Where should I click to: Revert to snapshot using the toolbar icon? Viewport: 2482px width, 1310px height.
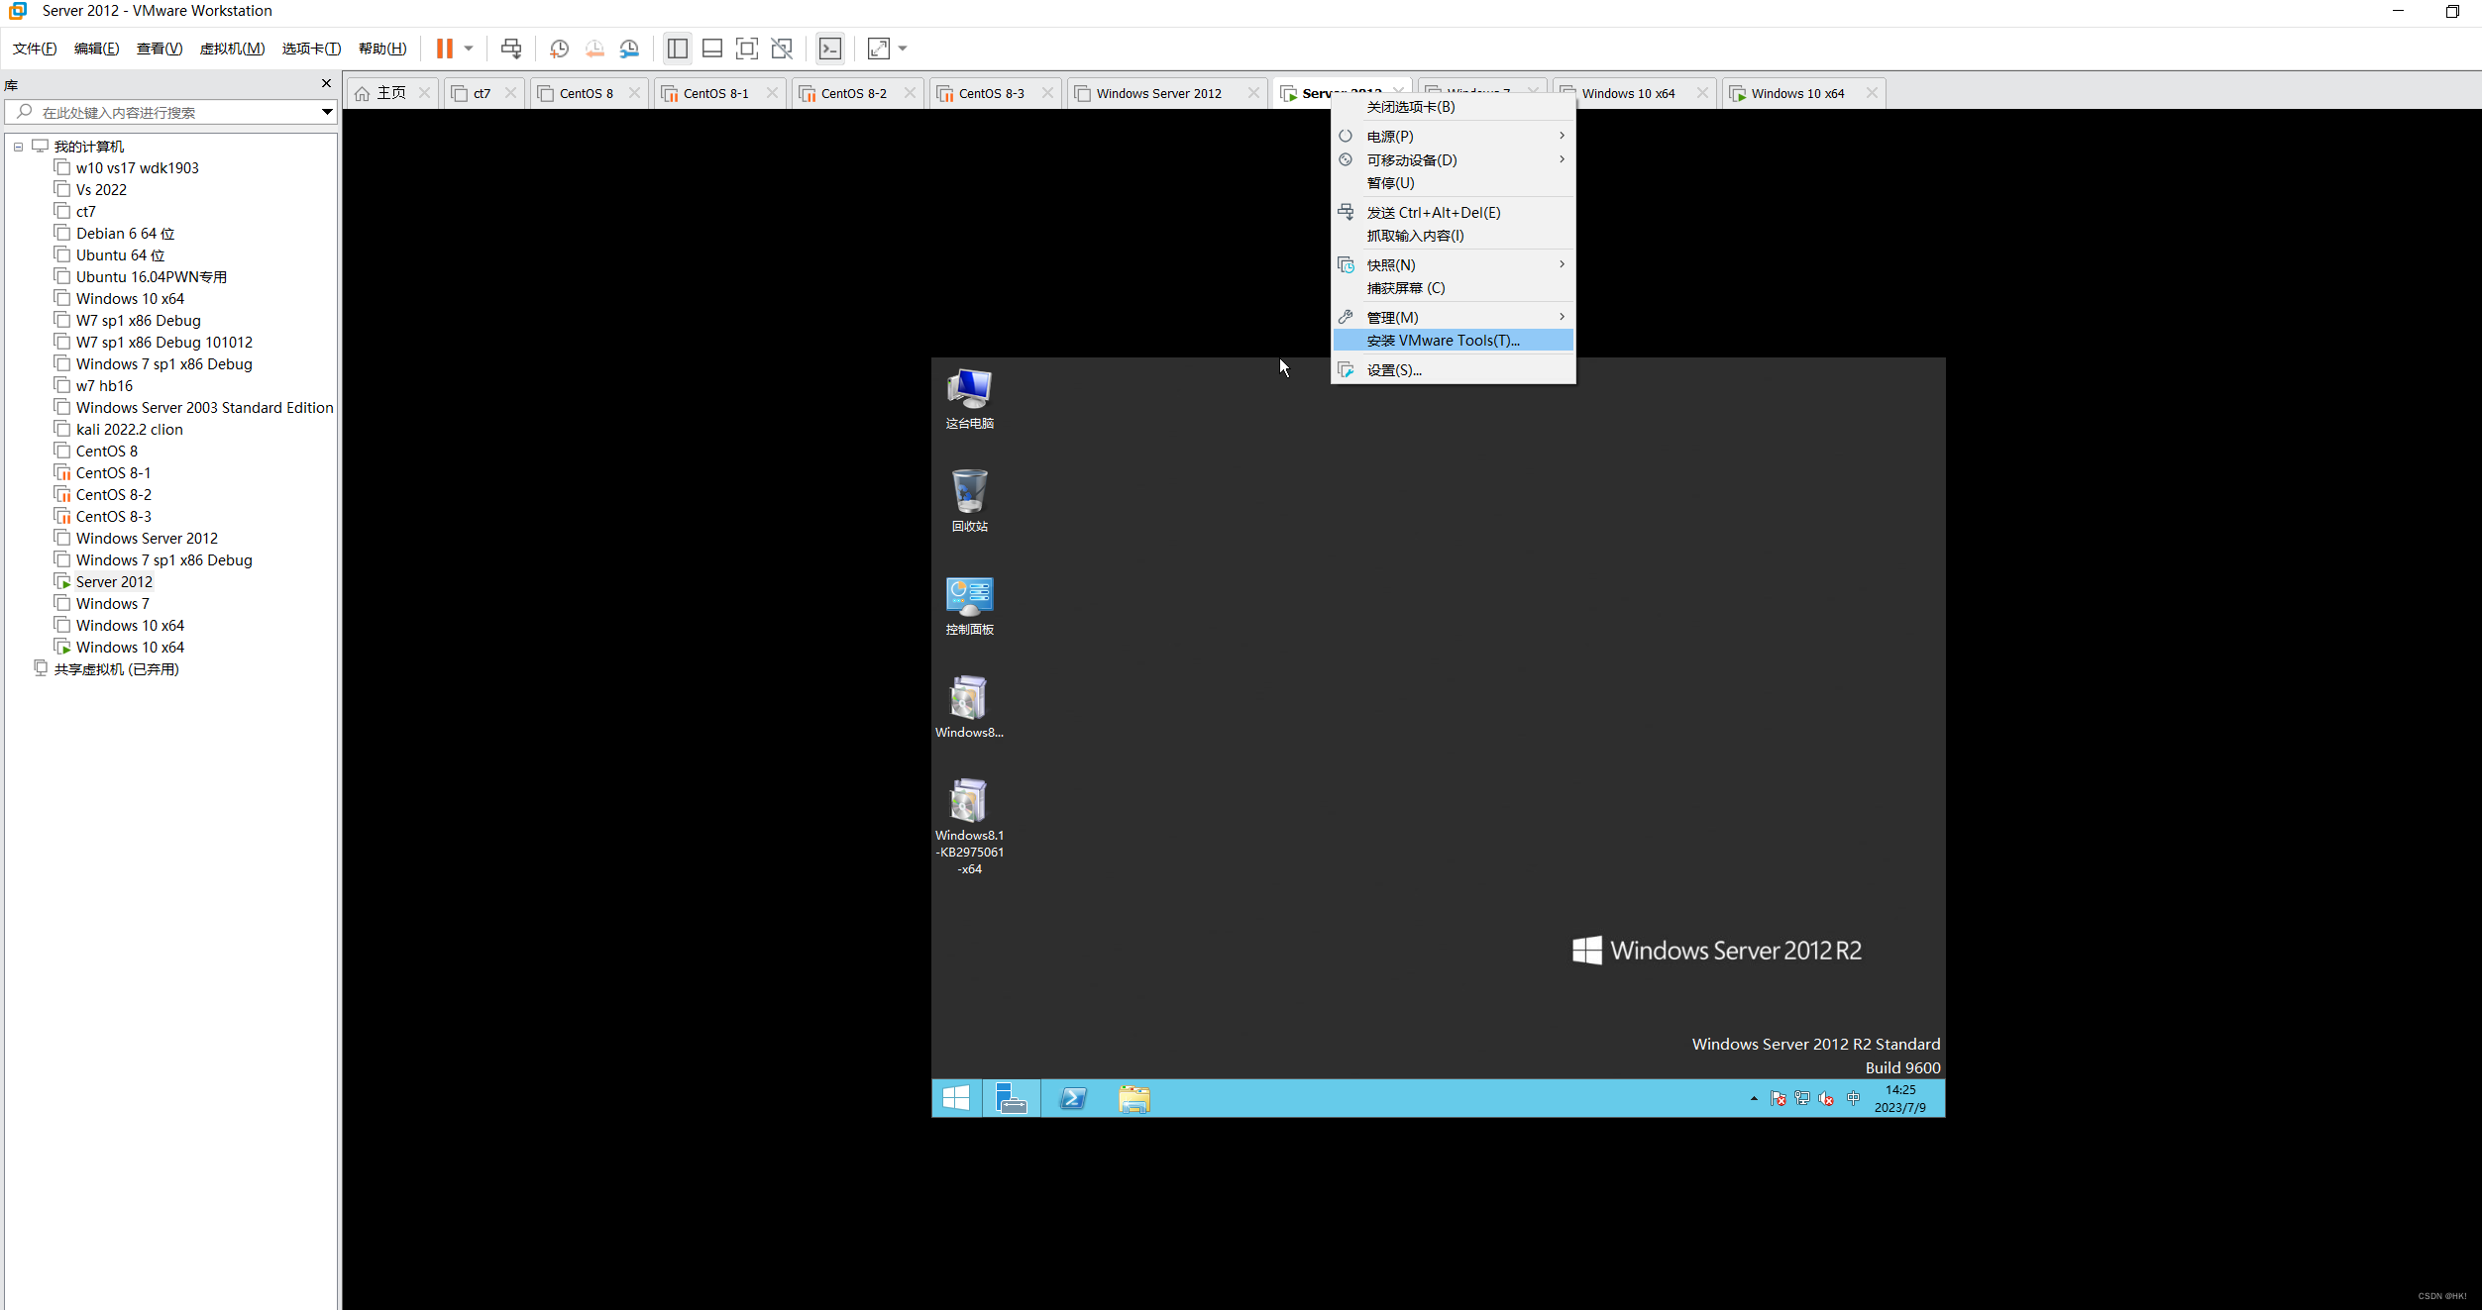pyautogui.click(x=594, y=48)
